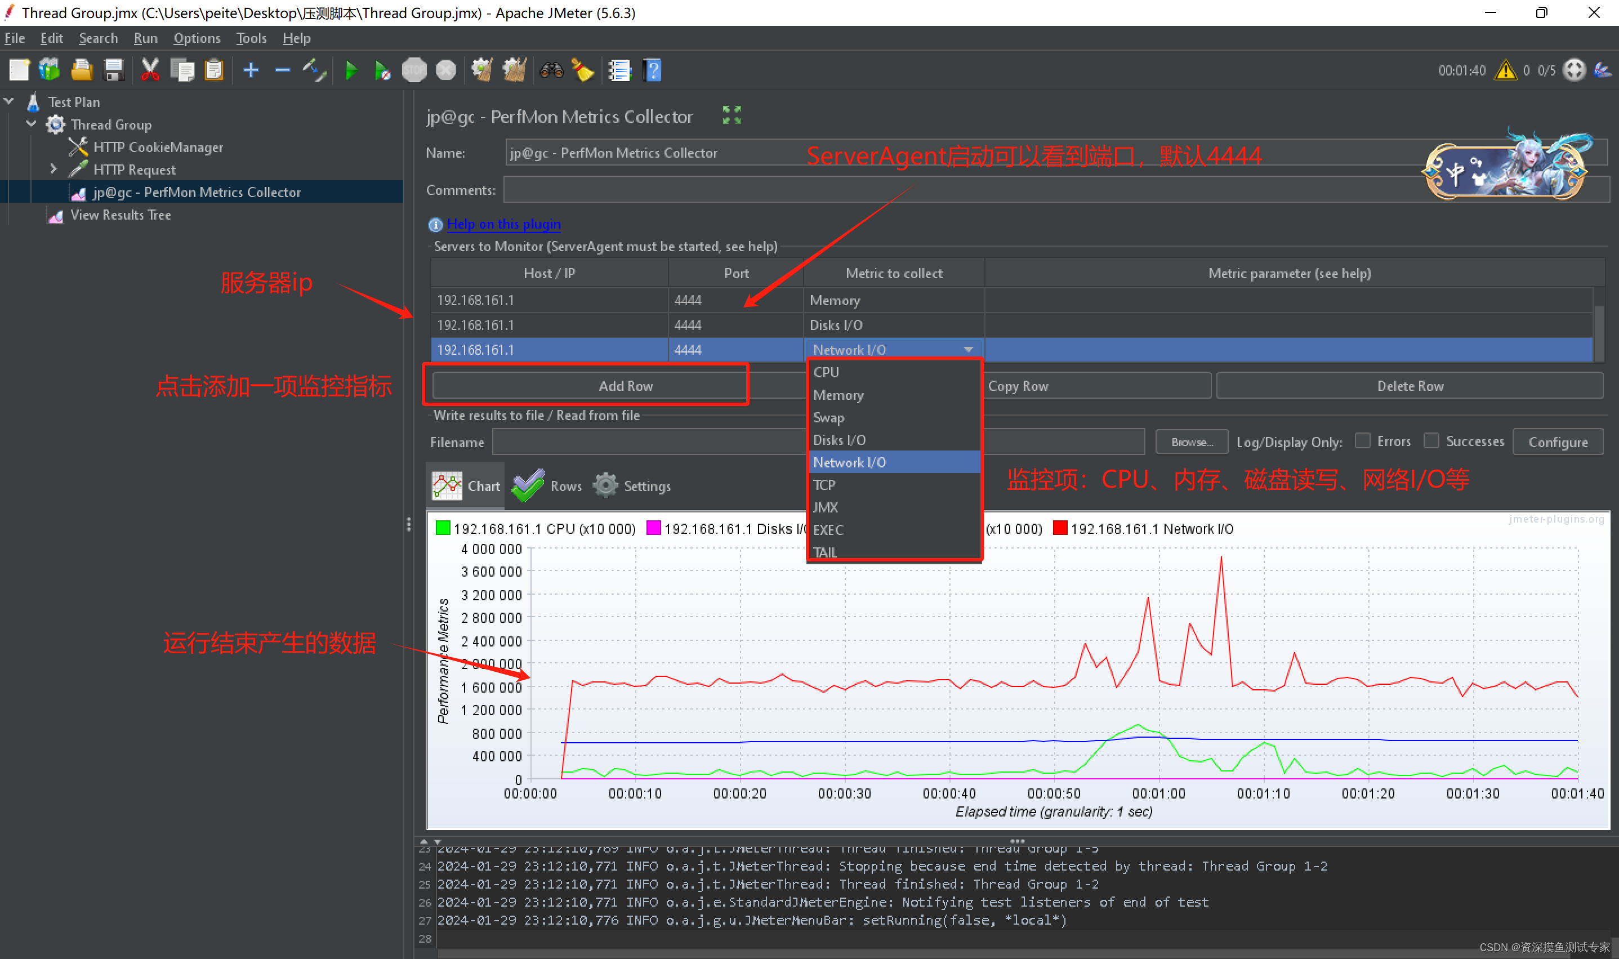The image size is (1619, 959).
Task: Click the Help question mark icon
Action: [653, 70]
